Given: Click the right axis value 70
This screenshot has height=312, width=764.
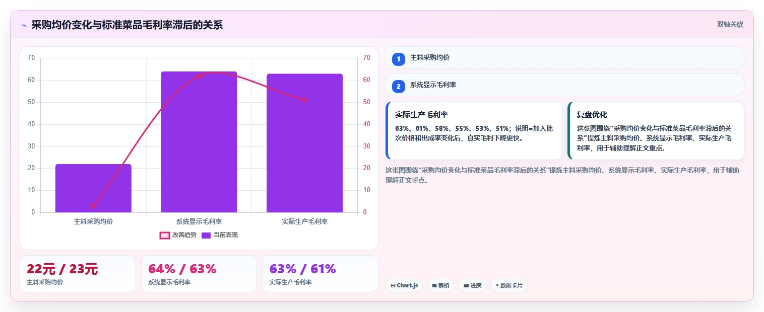Looking at the screenshot, I should (x=366, y=58).
